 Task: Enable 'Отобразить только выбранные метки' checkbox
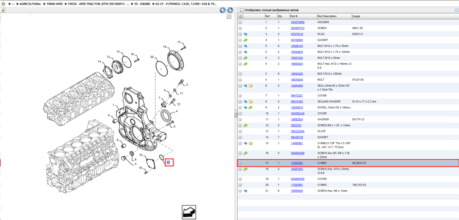click(x=241, y=10)
